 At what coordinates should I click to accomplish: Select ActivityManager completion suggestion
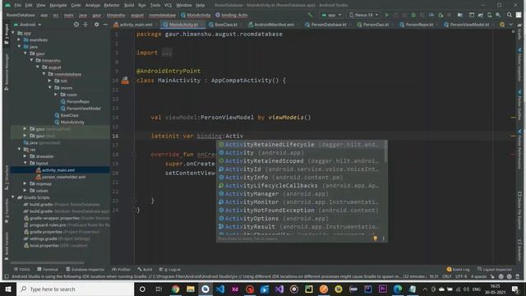[302, 194]
